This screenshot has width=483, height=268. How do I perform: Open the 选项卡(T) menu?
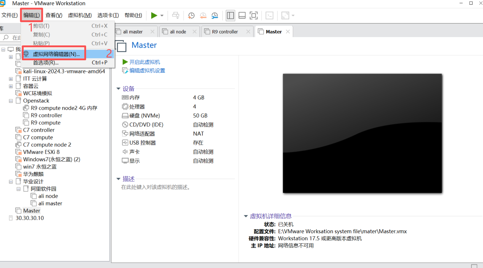[108, 15]
